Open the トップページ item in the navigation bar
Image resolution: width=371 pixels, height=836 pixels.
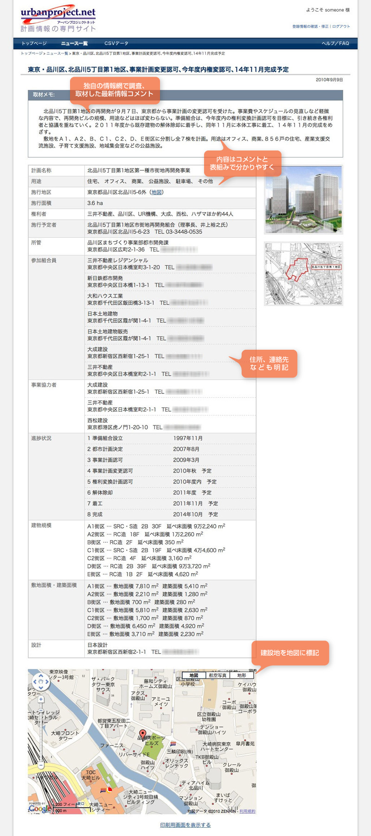click(x=34, y=44)
